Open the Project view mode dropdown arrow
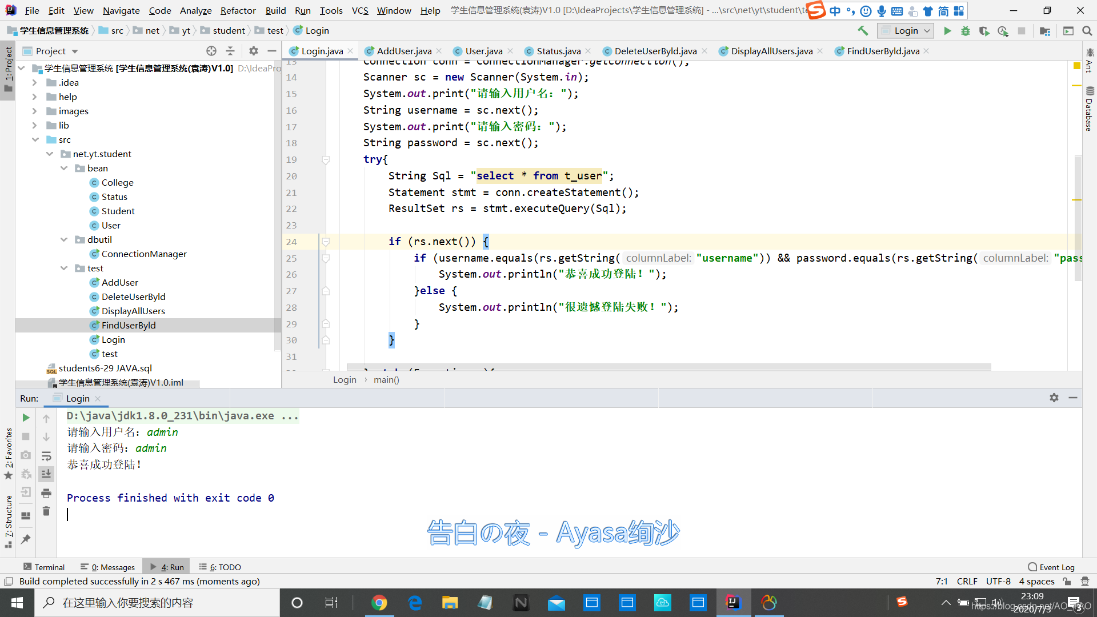 coord(75,51)
